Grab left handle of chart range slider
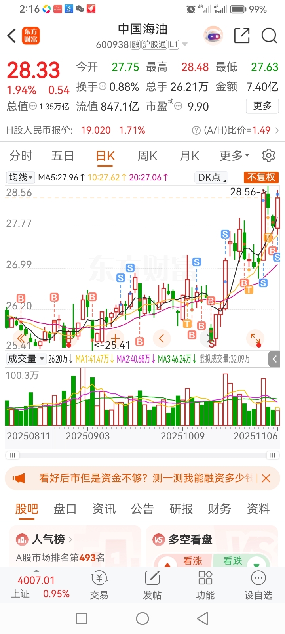Image resolution: width=285 pixels, height=634 pixels. (x=12, y=455)
